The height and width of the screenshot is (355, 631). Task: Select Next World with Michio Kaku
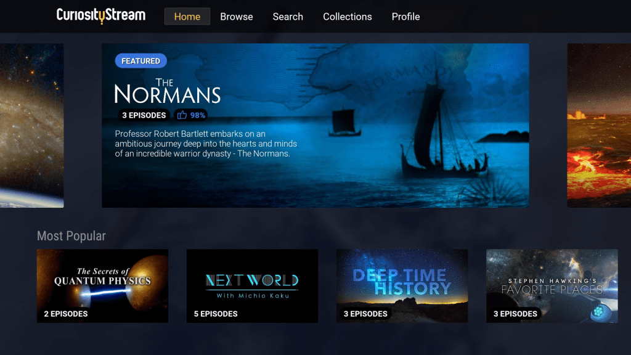coord(252,285)
